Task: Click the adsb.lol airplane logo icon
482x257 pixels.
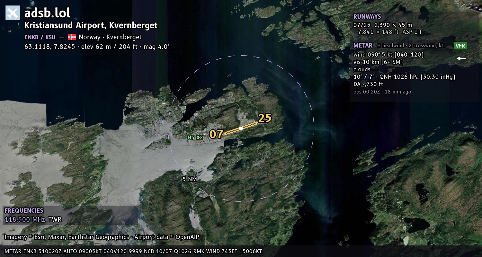Action: (x=13, y=13)
